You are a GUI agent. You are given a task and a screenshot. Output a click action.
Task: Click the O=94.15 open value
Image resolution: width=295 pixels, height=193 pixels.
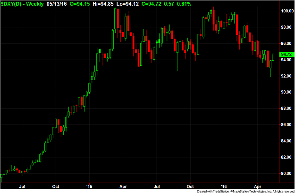(x=80, y=4)
